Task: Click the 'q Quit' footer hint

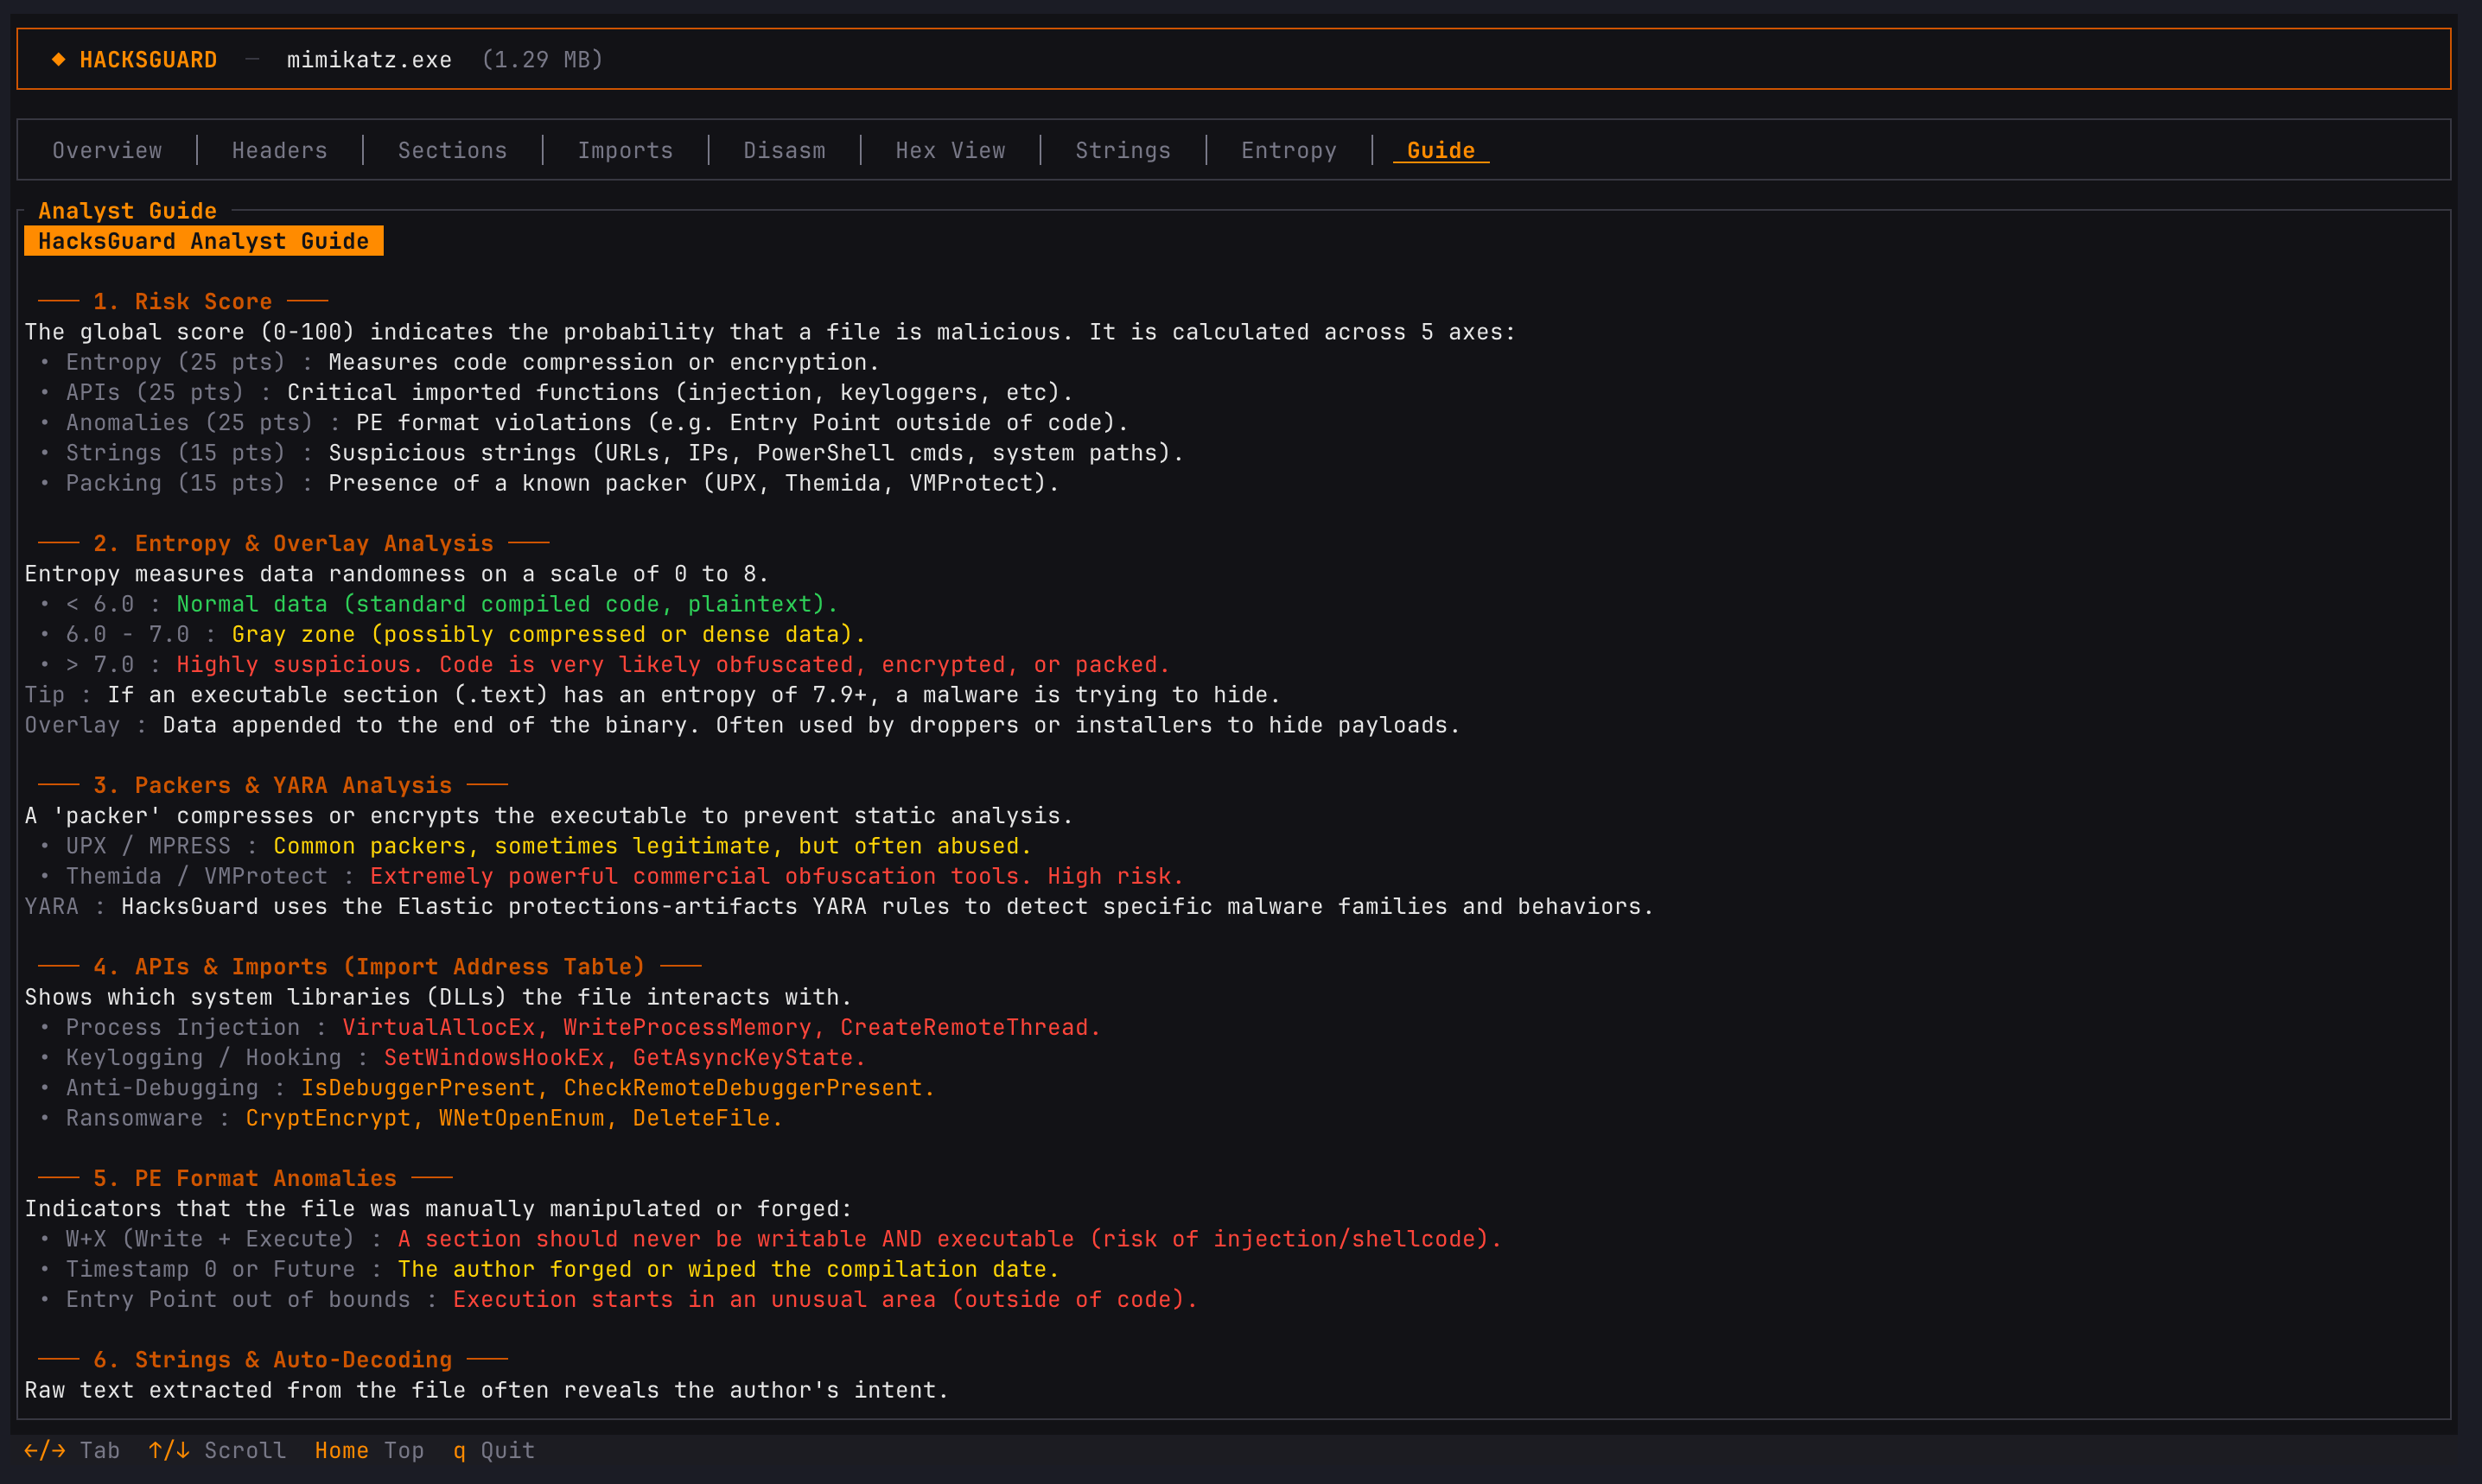Action: coord(494,1451)
